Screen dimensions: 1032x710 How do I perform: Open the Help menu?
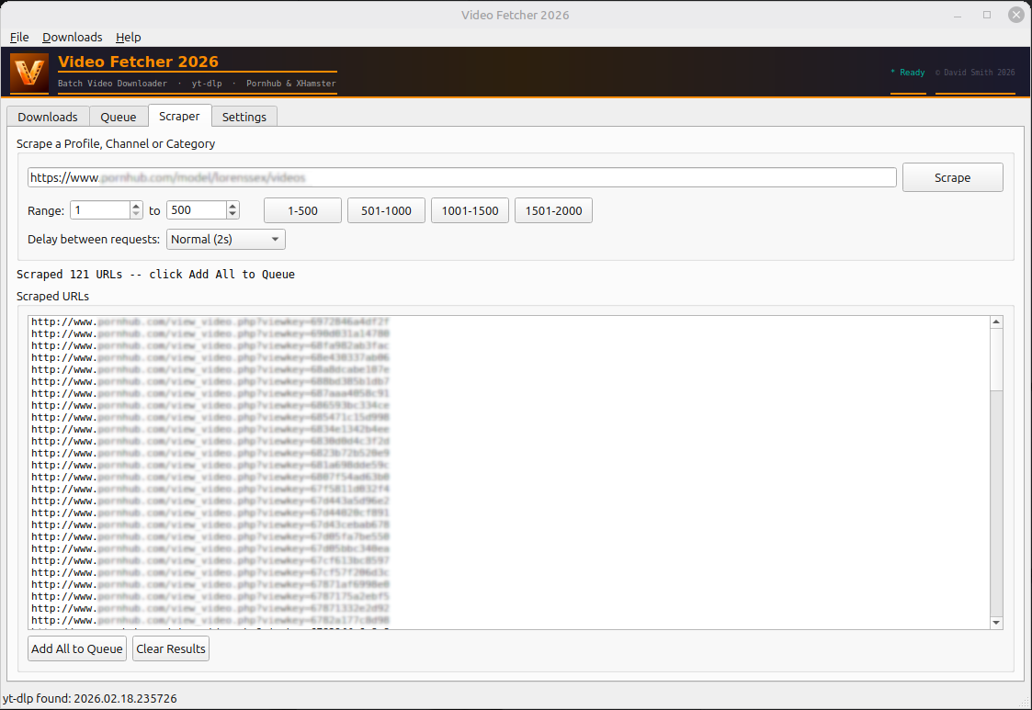(x=129, y=37)
